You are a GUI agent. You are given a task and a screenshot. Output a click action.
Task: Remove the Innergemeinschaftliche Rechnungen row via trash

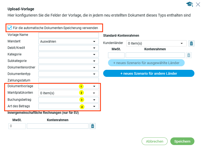tap(93, 126)
